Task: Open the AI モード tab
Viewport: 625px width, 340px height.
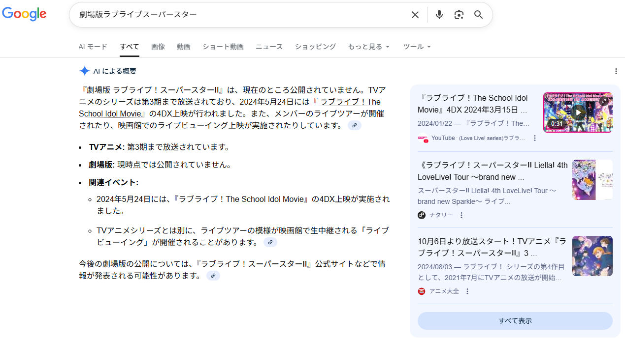Action: pyautogui.click(x=93, y=47)
